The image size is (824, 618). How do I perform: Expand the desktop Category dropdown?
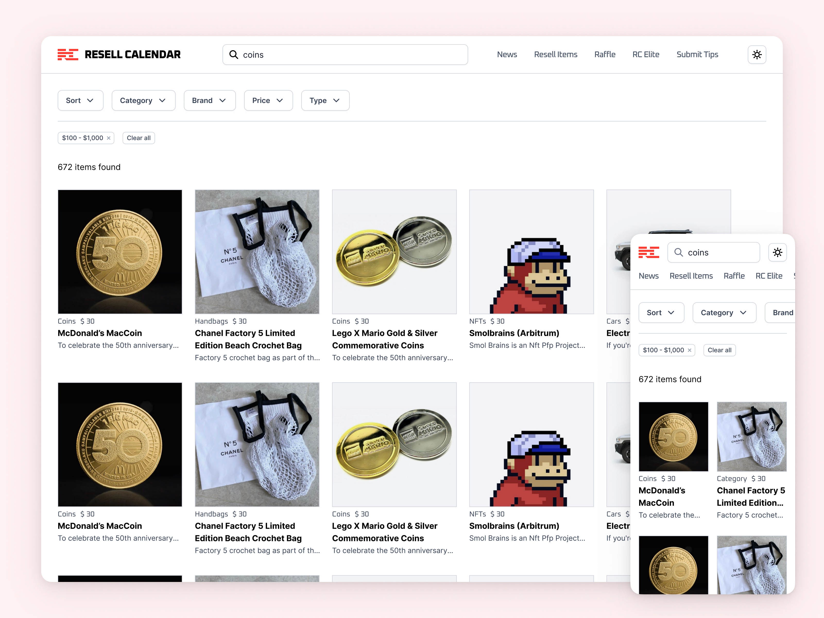[143, 101]
